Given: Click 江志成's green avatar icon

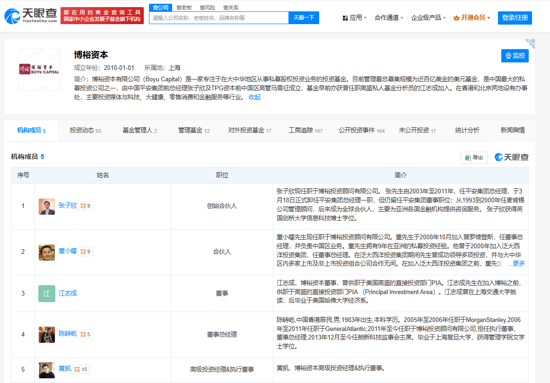Looking at the screenshot, I should [x=47, y=294].
